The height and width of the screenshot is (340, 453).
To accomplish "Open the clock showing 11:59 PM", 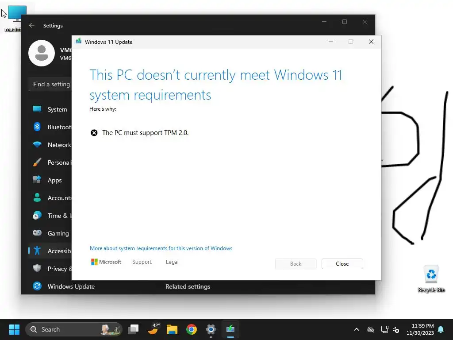I will click(x=420, y=329).
